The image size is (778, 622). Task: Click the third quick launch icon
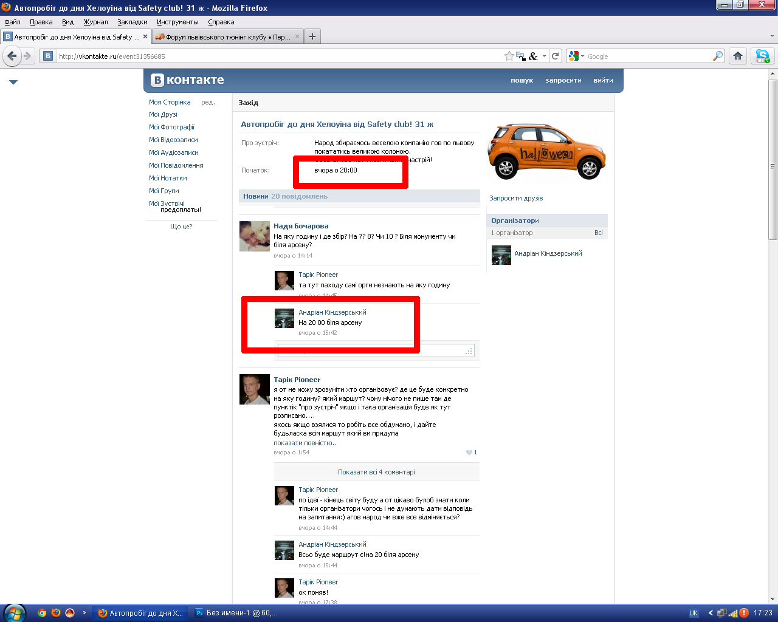pyautogui.click(x=70, y=613)
